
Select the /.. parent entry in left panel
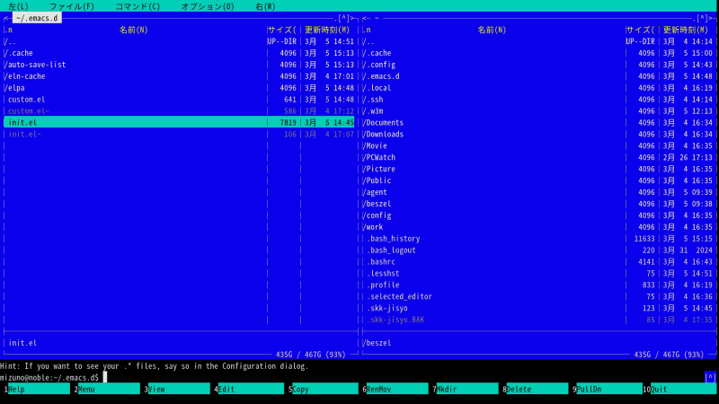coord(179,41)
